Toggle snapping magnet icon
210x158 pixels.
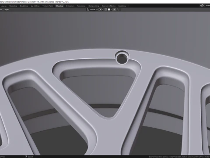tap(106, 10)
